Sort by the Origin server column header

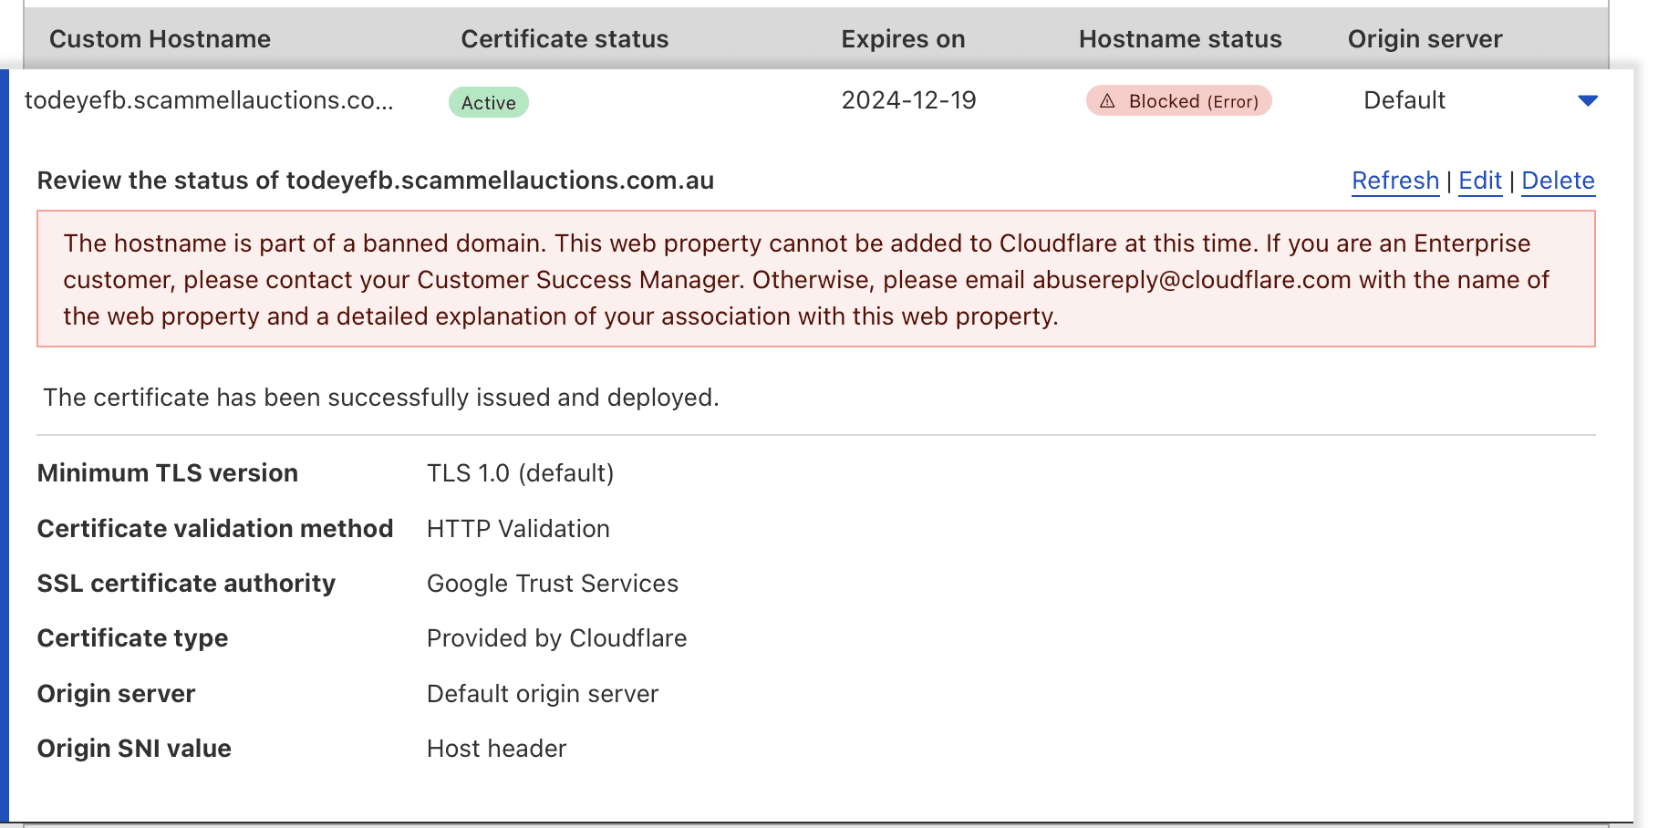pos(1424,38)
